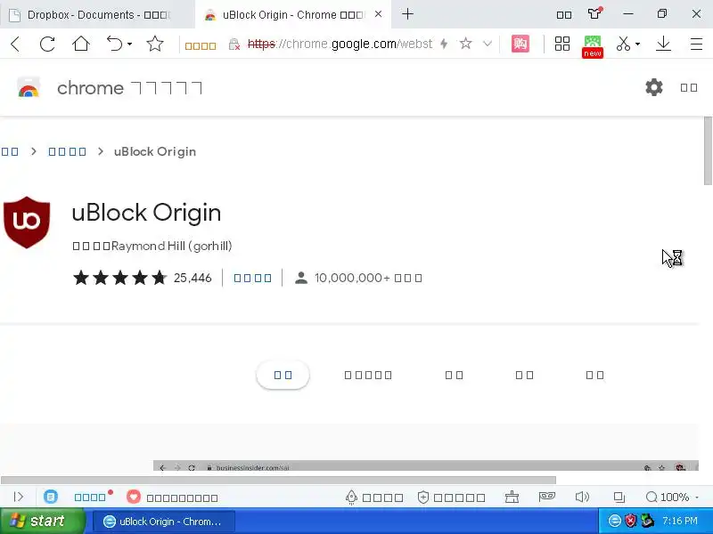
Task: Click the red shield tray icon
Action: [x=630, y=521]
